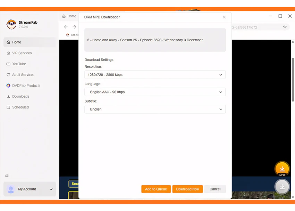
Task: Open the Subtitle dropdown
Action: coord(155,109)
